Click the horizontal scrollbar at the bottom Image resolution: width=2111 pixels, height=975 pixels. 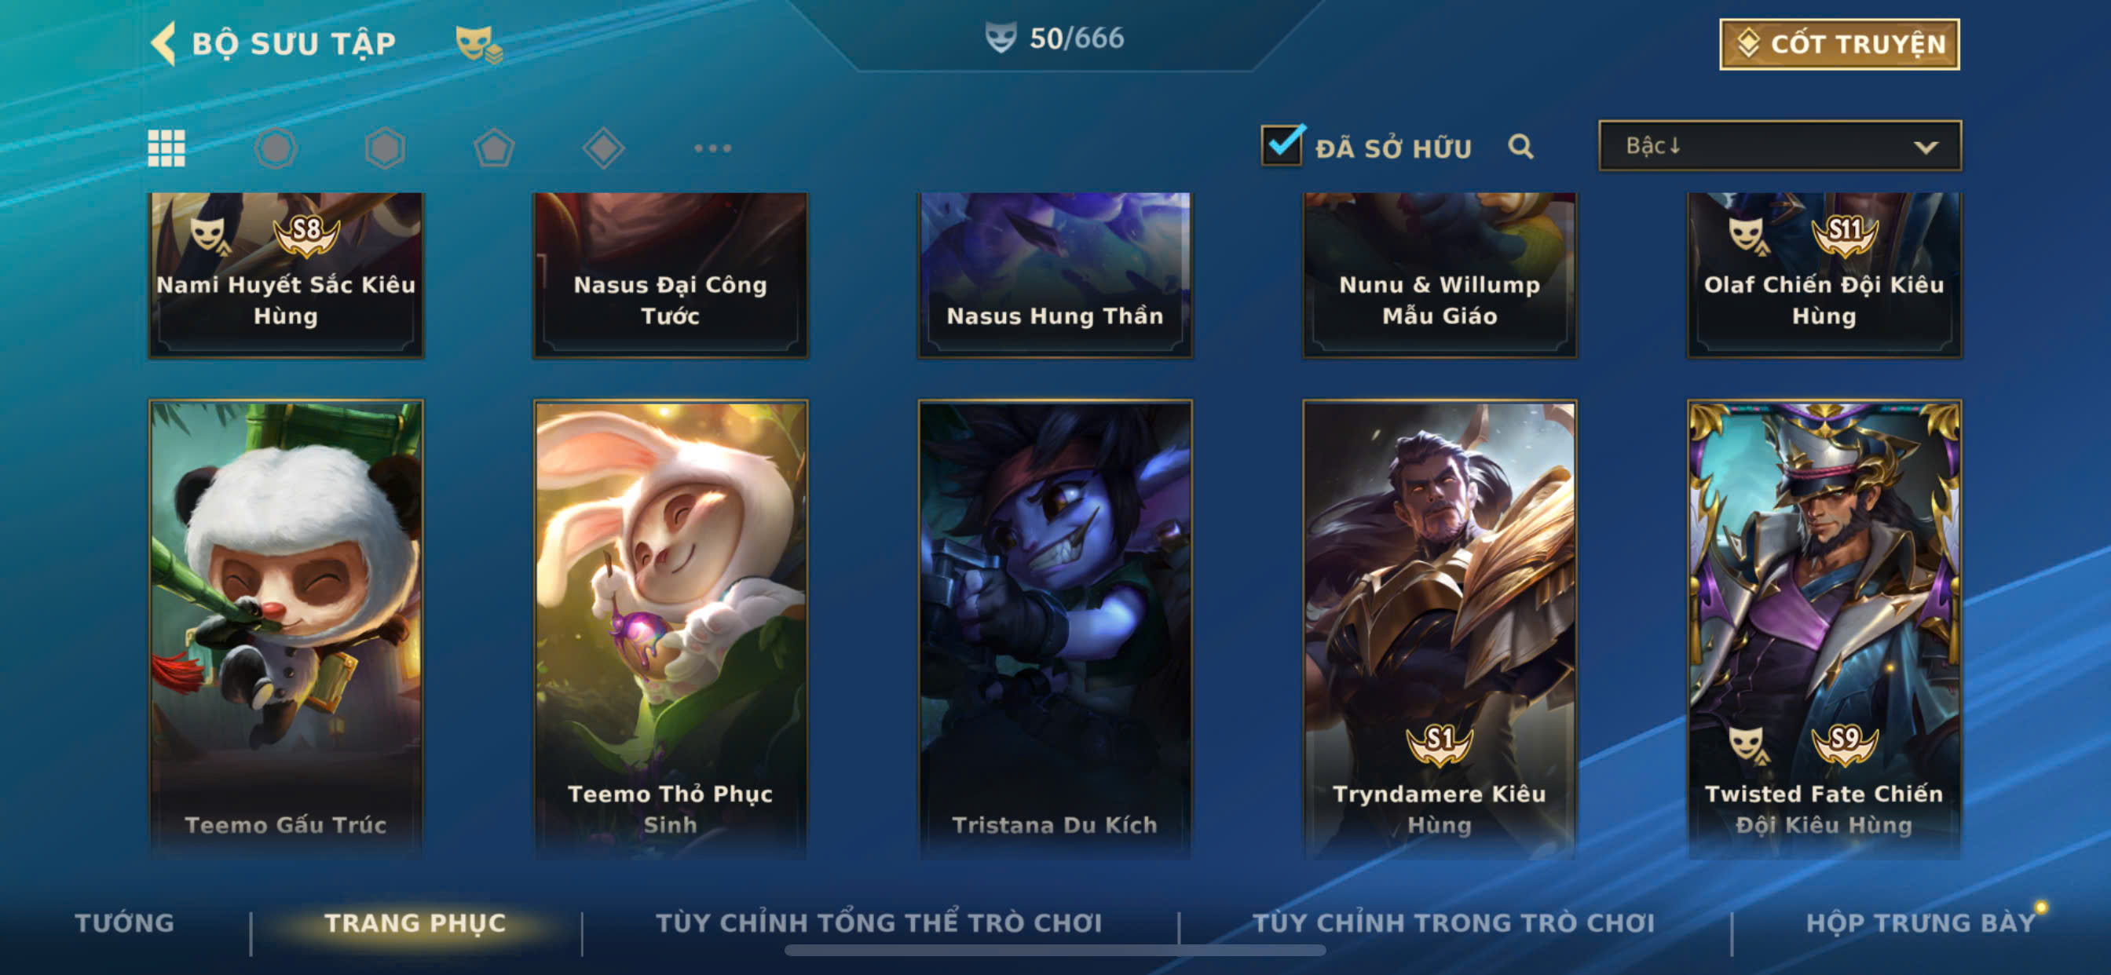[1055, 951]
